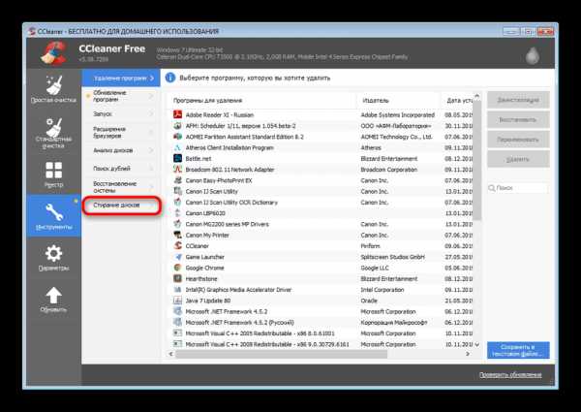581x412 pixels.
Task: Open Удаление программ (Uninstall) tools tab
Action: [121, 79]
